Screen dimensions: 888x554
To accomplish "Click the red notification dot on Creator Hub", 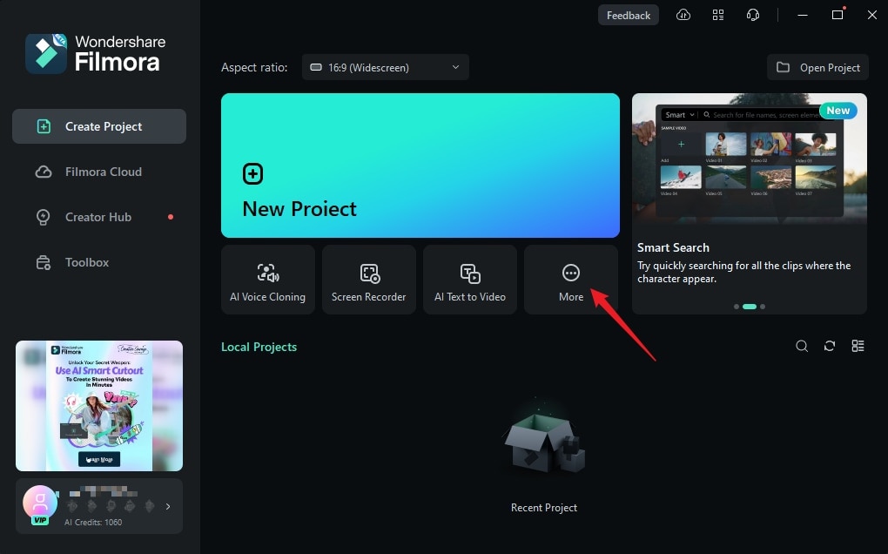I will 171,217.
